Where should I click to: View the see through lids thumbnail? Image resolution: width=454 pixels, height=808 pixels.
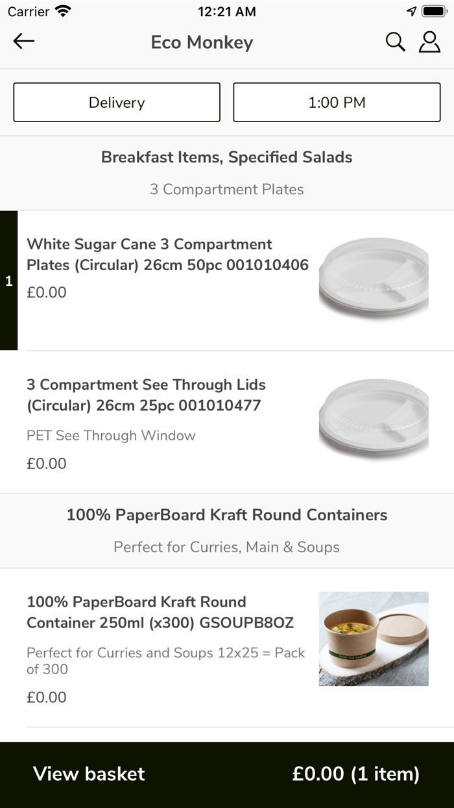[x=374, y=416]
